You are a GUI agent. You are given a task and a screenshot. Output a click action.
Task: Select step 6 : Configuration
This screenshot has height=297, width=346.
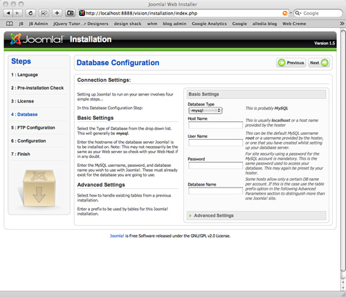pos(28,141)
